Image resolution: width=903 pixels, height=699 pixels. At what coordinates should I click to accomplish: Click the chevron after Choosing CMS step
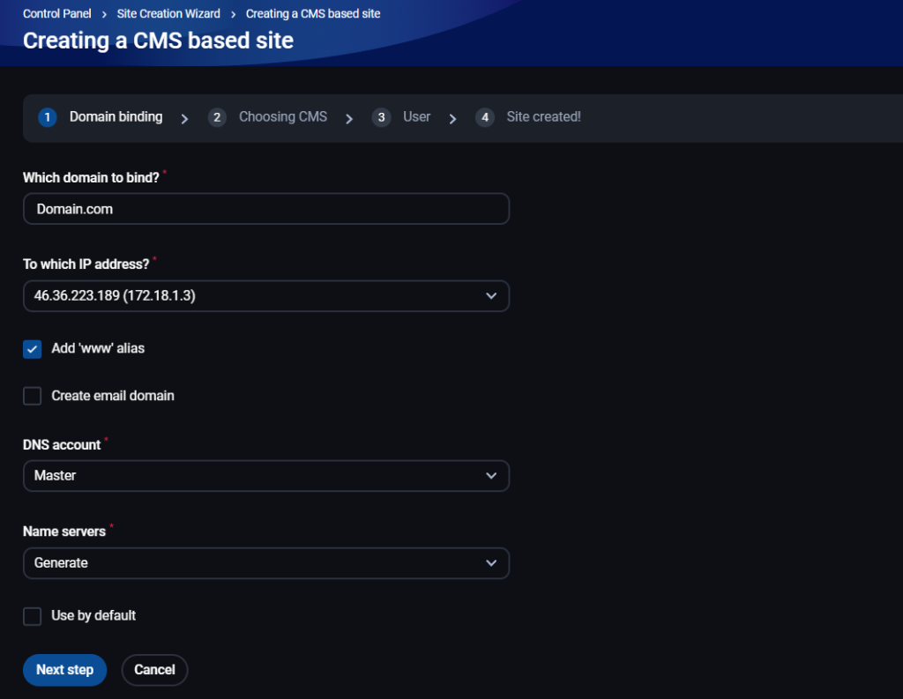349,119
